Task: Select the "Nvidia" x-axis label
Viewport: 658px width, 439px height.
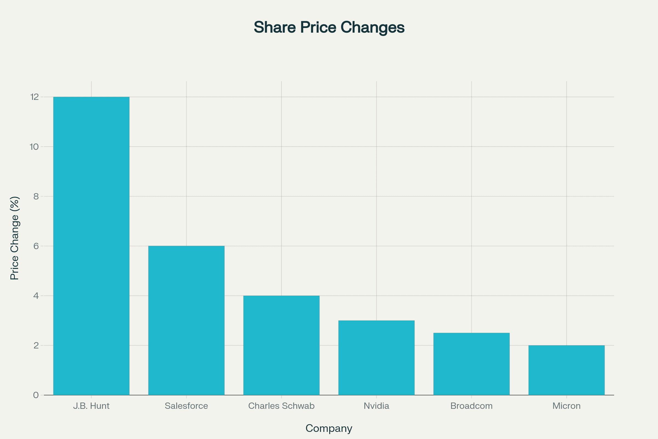Action: (x=376, y=406)
